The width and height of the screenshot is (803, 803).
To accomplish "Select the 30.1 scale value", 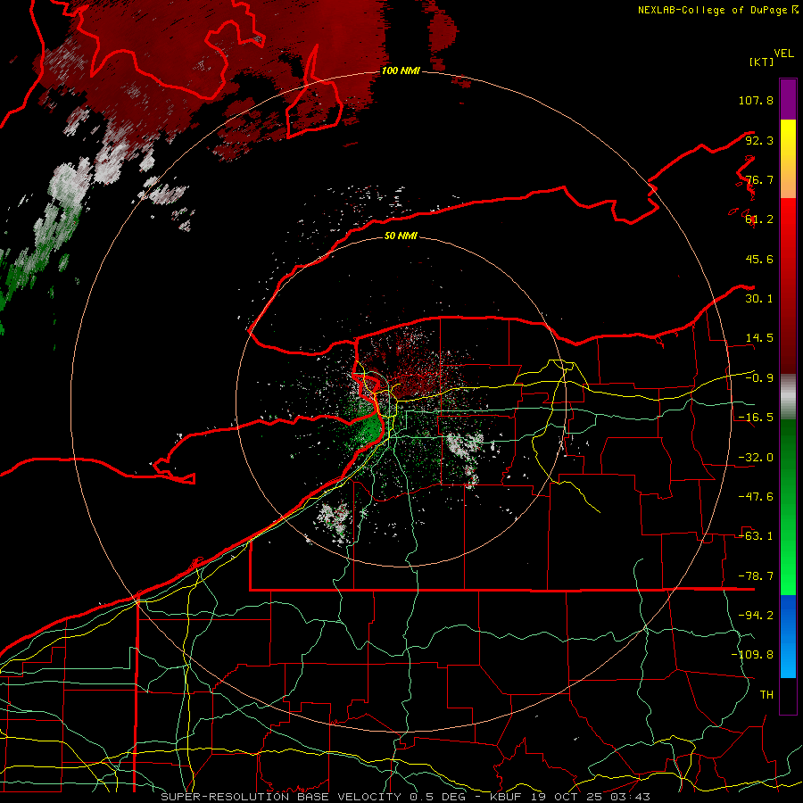I will pos(759,299).
